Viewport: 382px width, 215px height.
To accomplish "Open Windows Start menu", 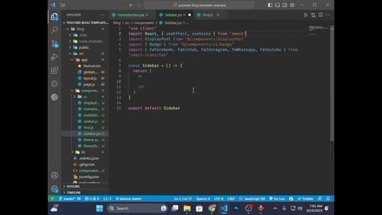I will click(100, 208).
